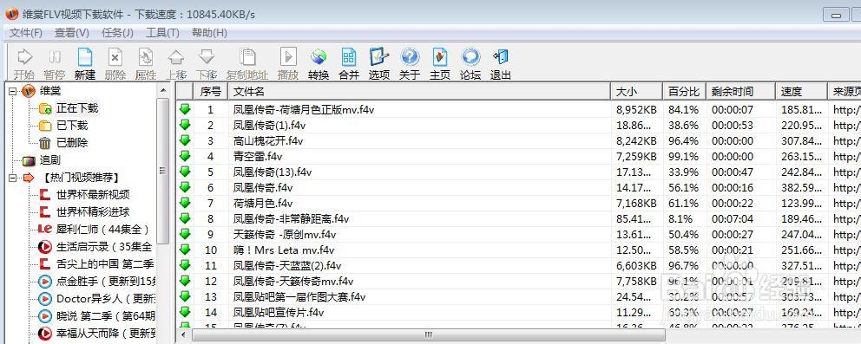Open 世界杯精彩进球 in sidebar
This screenshot has width=861, height=344.
click(93, 212)
